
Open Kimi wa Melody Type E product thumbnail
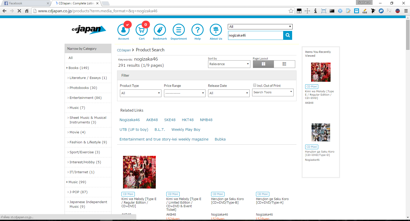pyautogui.click(x=139, y=172)
